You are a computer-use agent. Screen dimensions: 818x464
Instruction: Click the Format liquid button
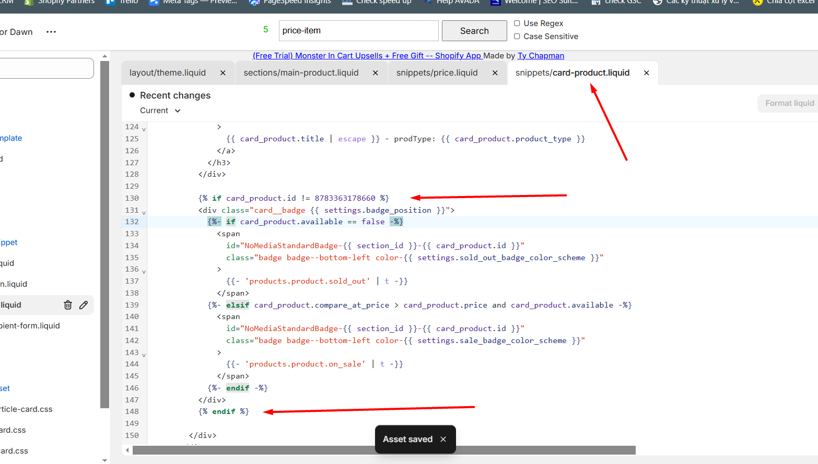pos(789,103)
